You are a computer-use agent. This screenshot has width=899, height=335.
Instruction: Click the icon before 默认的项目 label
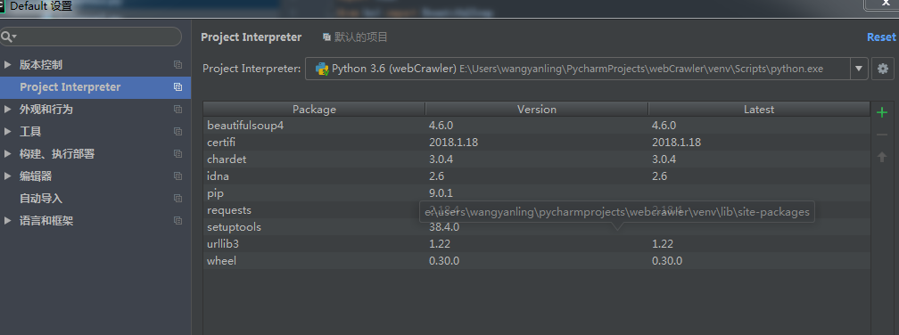click(326, 37)
